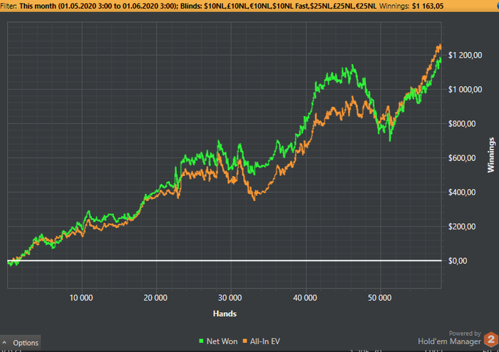Image resolution: width=499 pixels, height=352 pixels.
Task: Toggle the All-In EV legend label
Action: (x=264, y=341)
